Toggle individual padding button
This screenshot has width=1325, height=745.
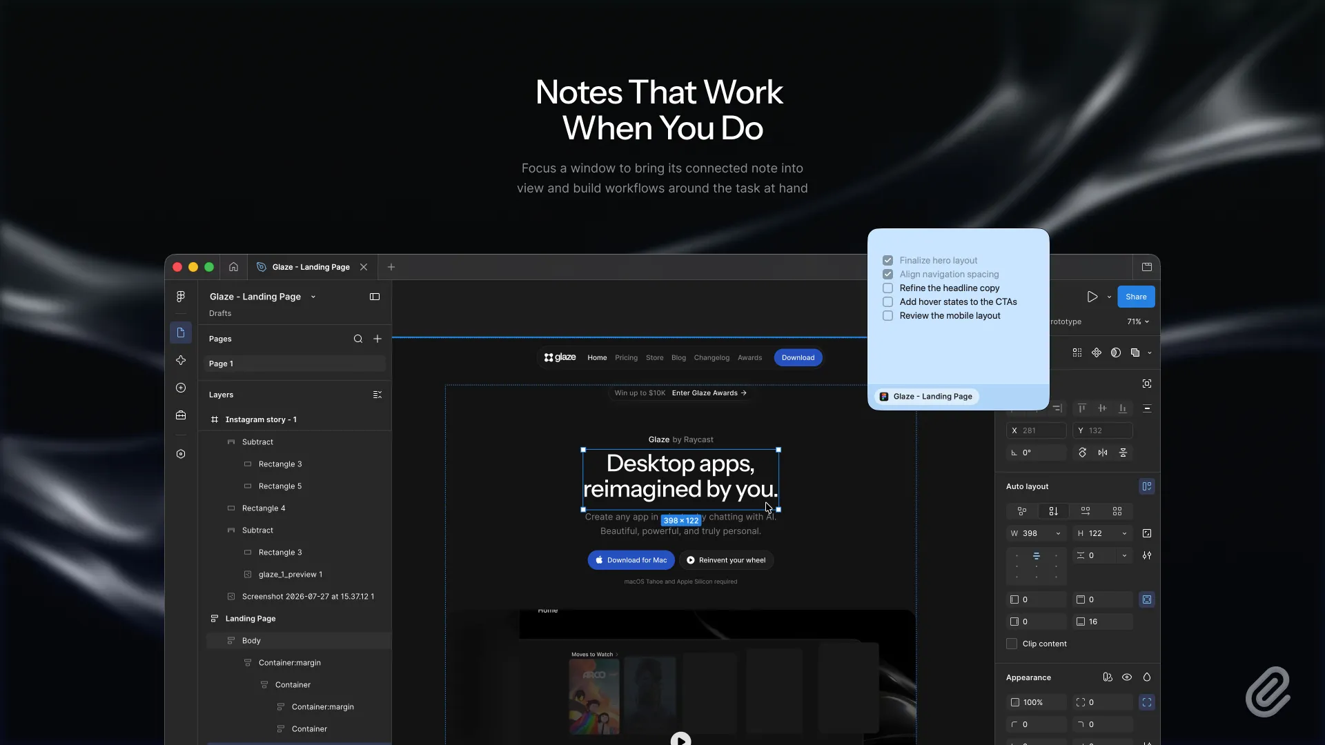[1147, 599]
